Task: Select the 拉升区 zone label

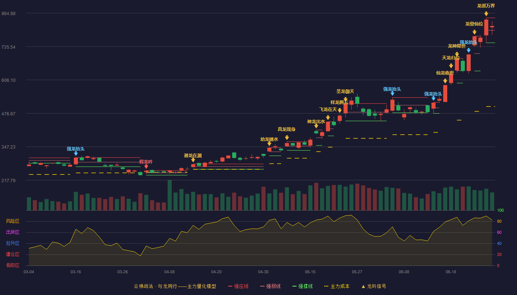Action: click(x=13, y=243)
